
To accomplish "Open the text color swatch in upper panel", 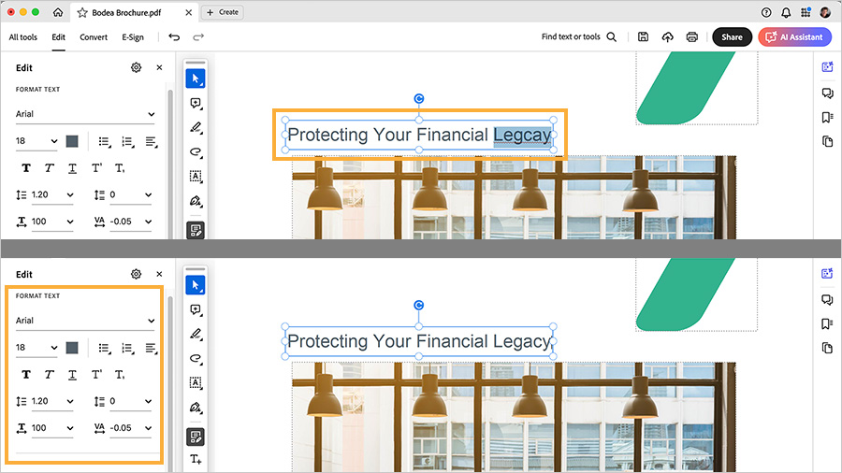I will pos(72,141).
